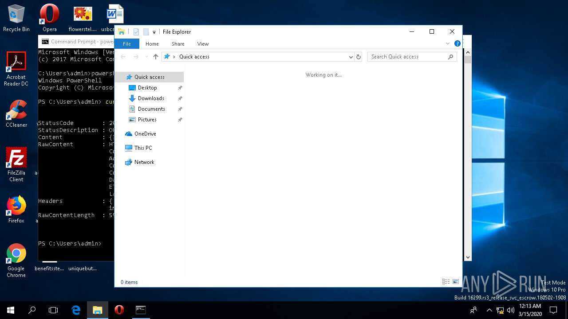Click File Explorer taskbar button
Viewport: 568px width, 319px height.
[98, 310]
